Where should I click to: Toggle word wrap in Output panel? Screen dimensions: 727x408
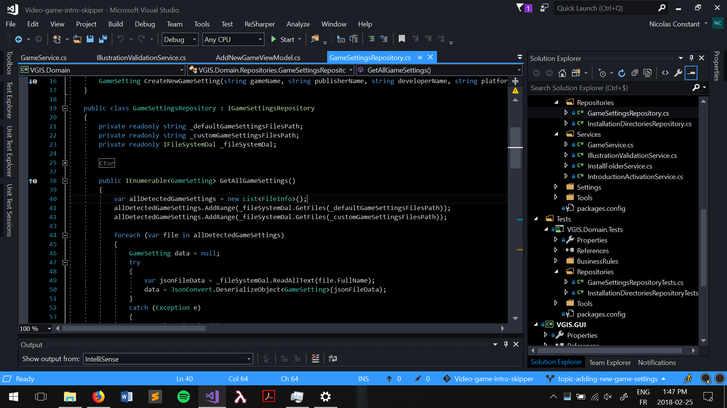(333, 359)
